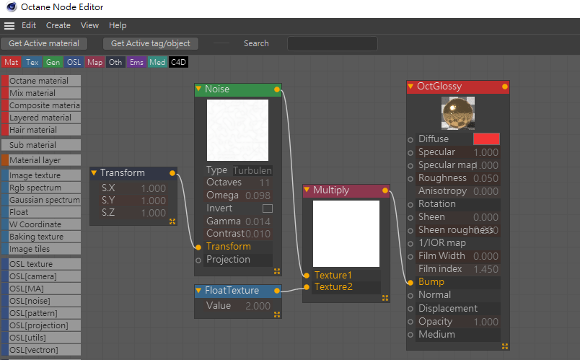The width and height of the screenshot is (580, 360).
Task: Add a Mix material node from list
Action: click(x=41, y=93)
